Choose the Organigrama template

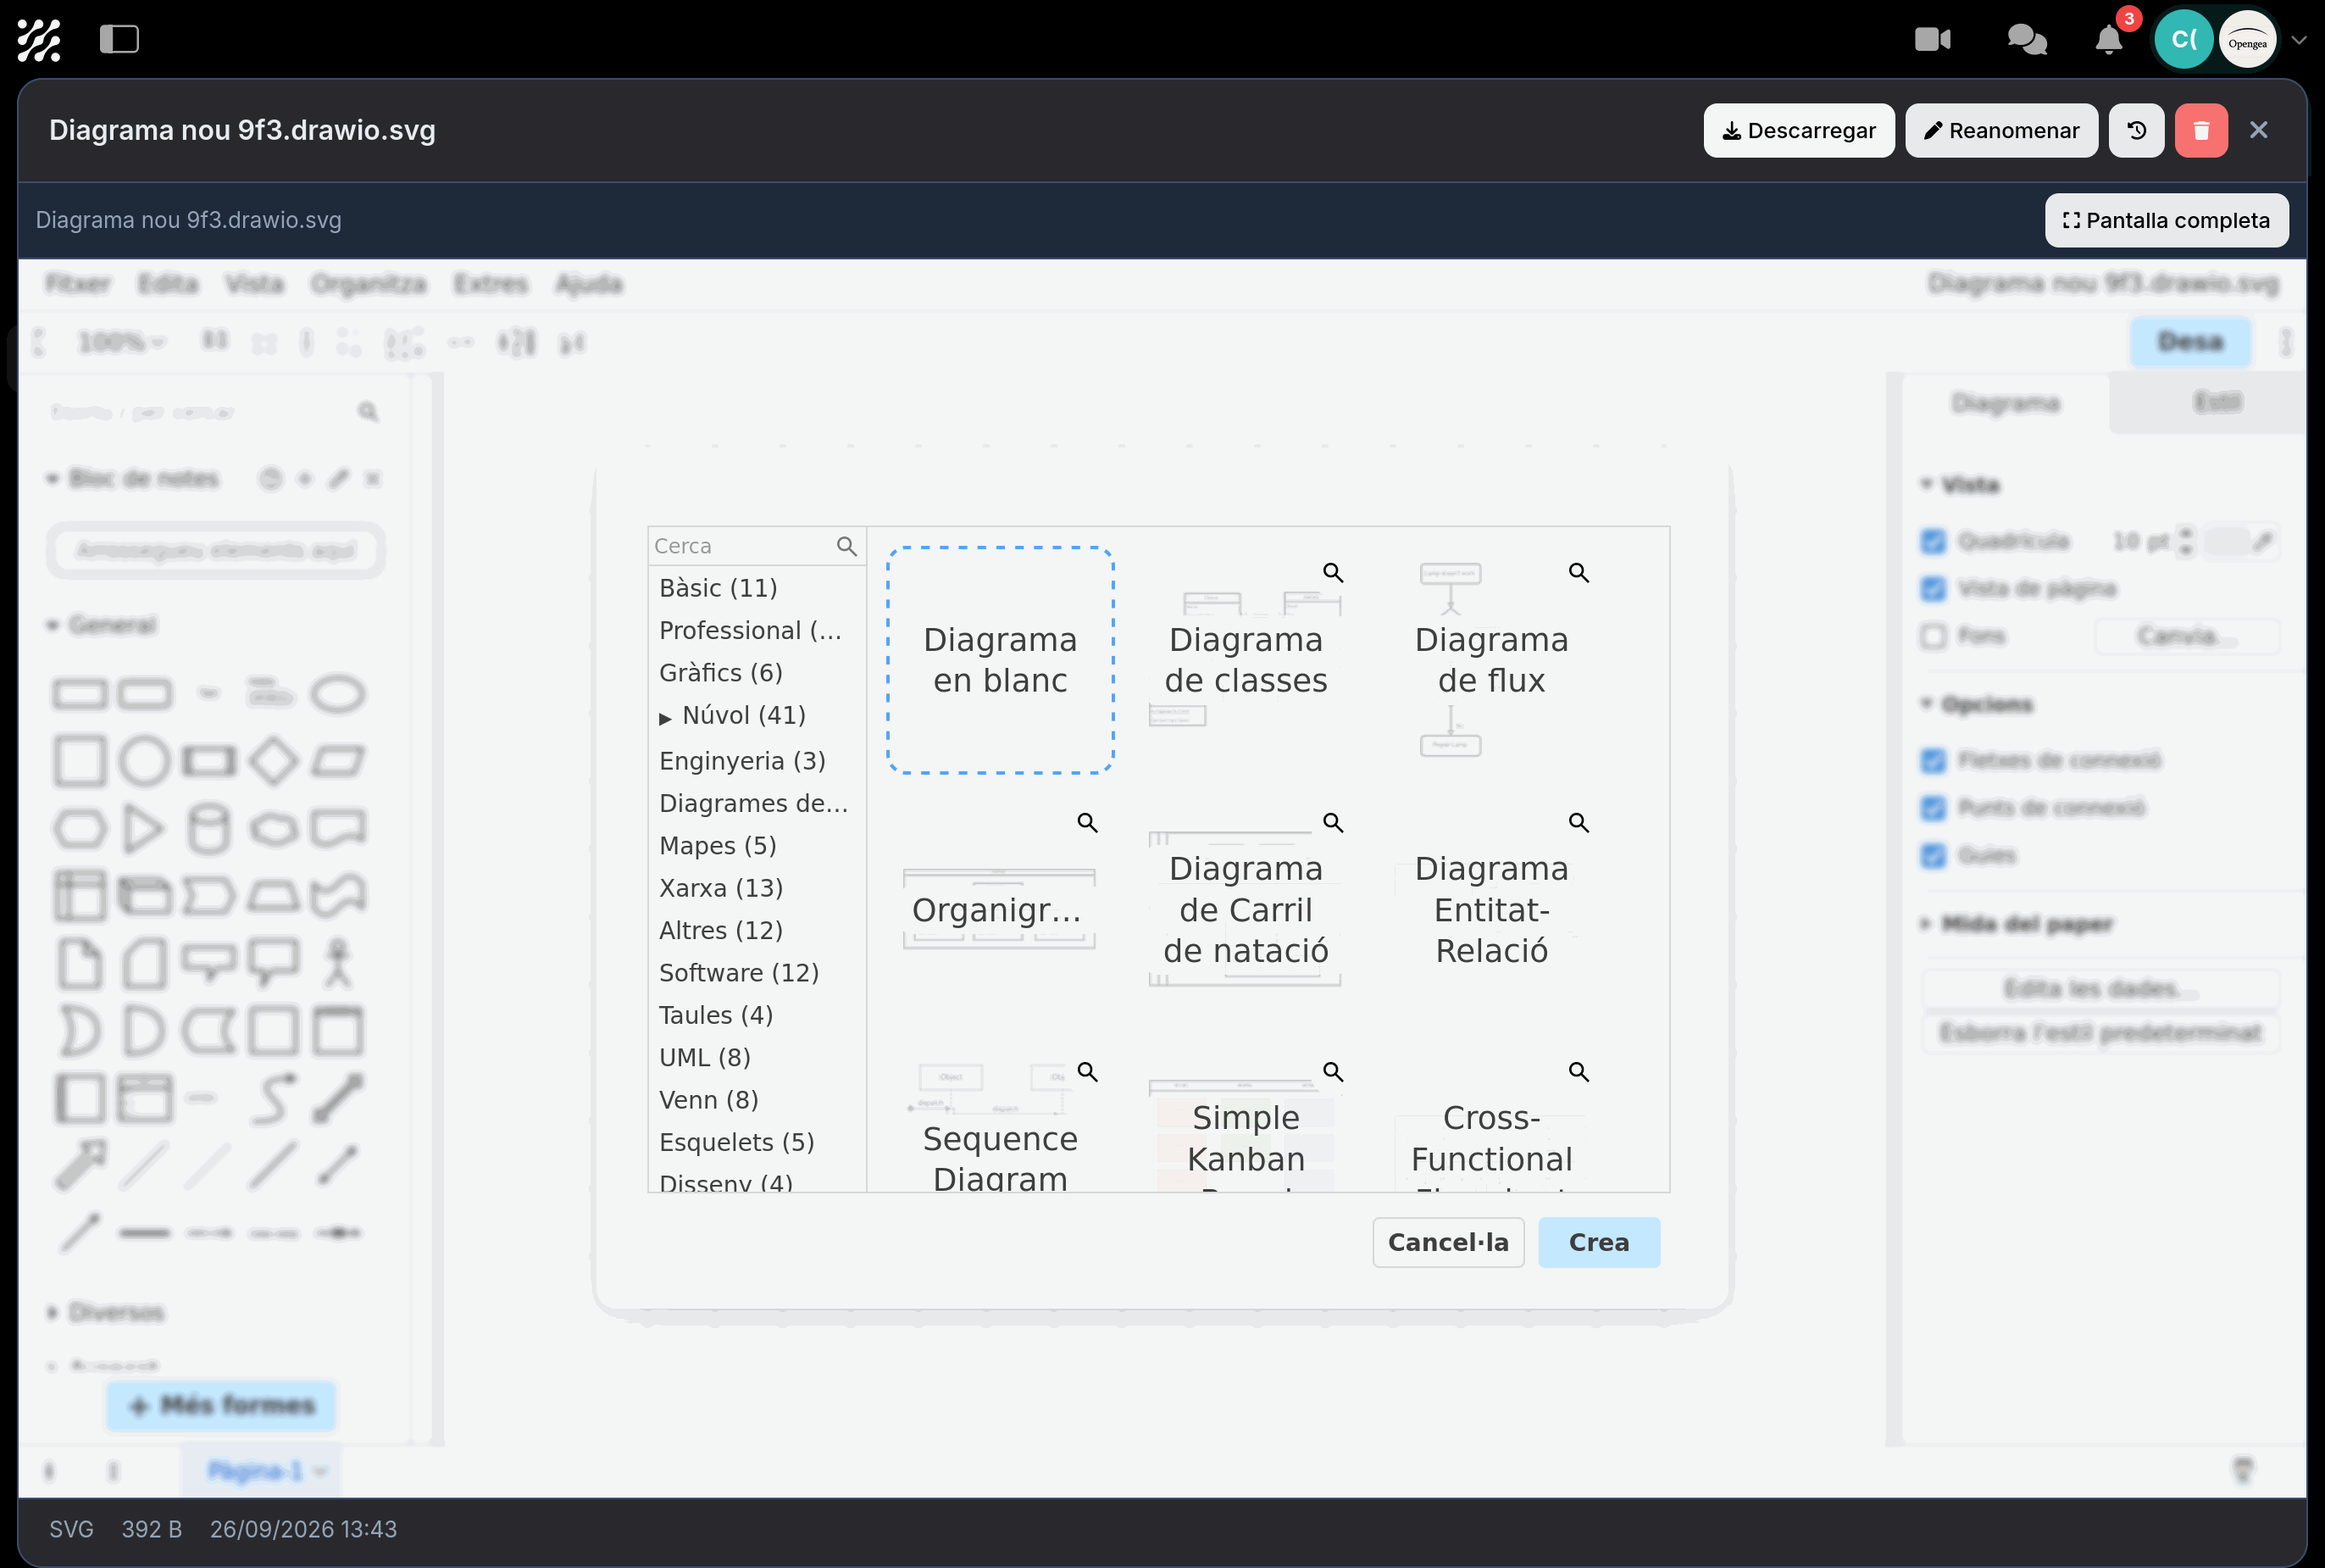click(x=1000, y=910)
